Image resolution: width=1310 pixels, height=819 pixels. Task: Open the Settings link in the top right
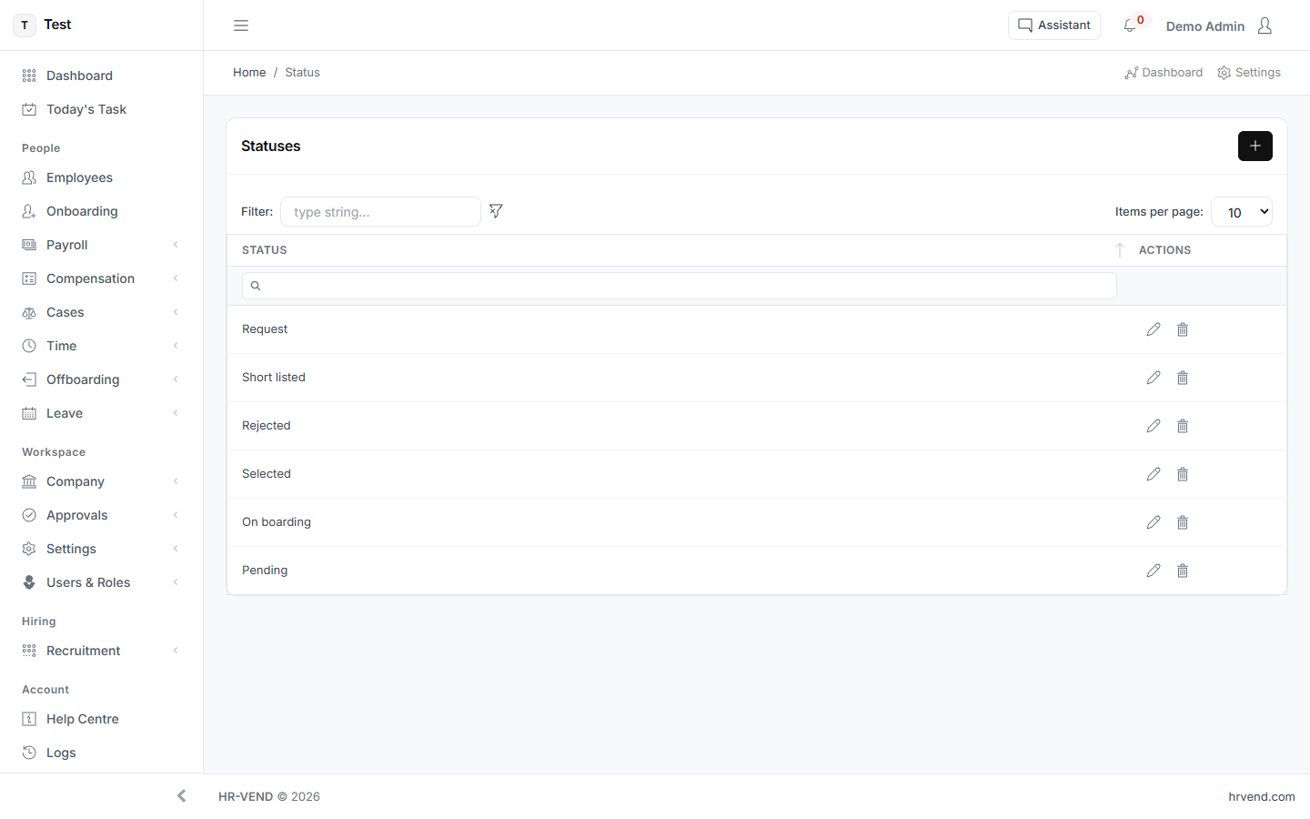pyautogui.click(x=1249, y=73)
